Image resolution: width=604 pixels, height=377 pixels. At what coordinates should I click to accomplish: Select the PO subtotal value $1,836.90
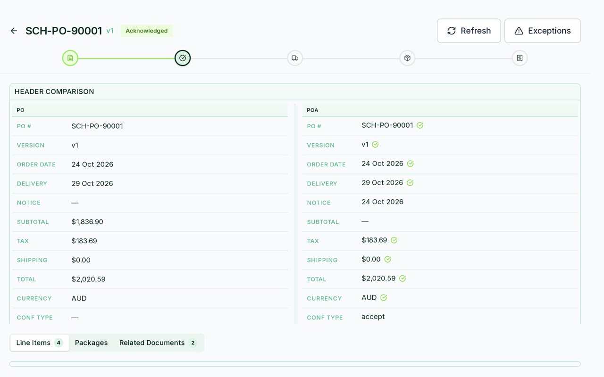point(87,222)
